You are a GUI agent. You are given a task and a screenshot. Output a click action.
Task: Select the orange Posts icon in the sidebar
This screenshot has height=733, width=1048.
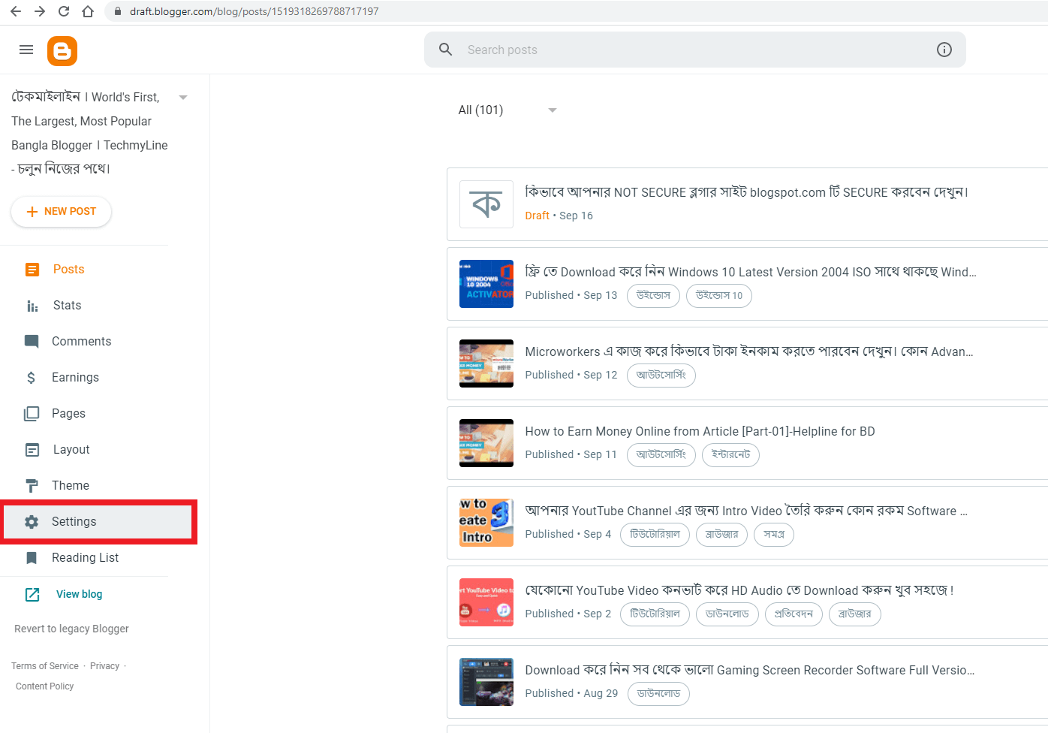point(31,269)
